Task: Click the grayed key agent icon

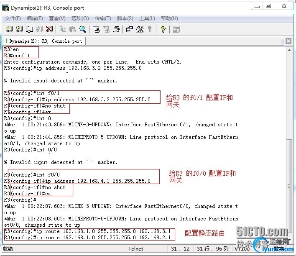Action: (150, 29)
